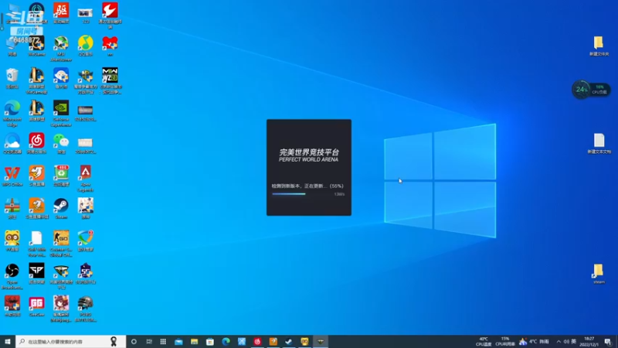Open the QQ Browser cloud icon shortcut
Image resolution: width=618 pixels, height=348 pixels.
[12, 143]
